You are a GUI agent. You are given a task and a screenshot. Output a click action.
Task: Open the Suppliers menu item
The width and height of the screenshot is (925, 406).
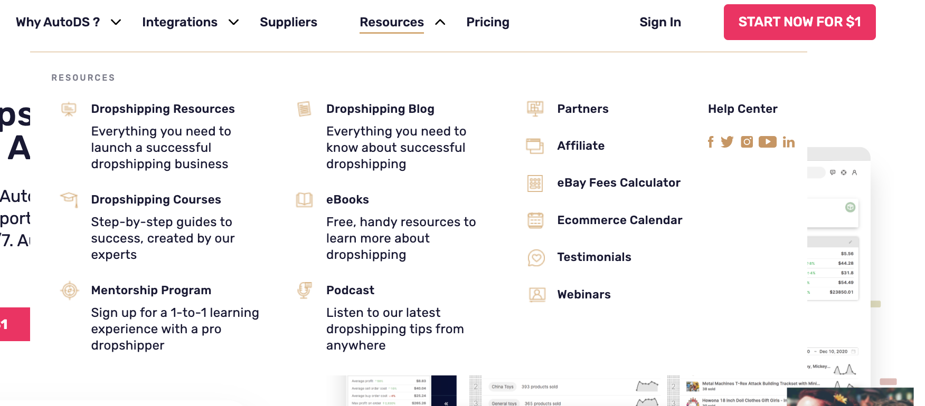(288, 22)
